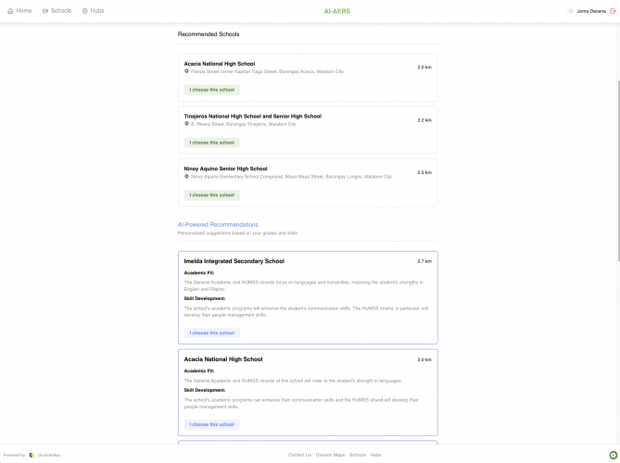
Task: Click the Schools graduation cap icon
Action: coord(45,11)
